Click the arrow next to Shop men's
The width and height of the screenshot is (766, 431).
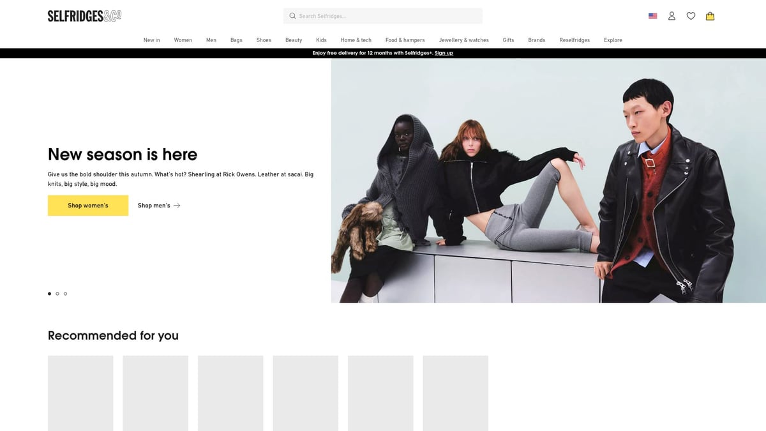[177, 206]
